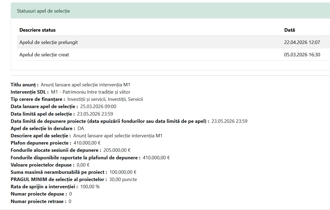The width and height of the screenshot is (330, 210).
Task: Click the 100.000,00 € maximum grant value
Action: [x=123, y=172]
